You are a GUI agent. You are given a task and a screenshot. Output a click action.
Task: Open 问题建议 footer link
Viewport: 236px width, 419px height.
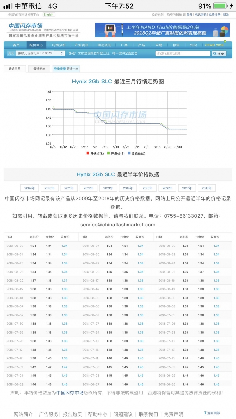[123, 414]
